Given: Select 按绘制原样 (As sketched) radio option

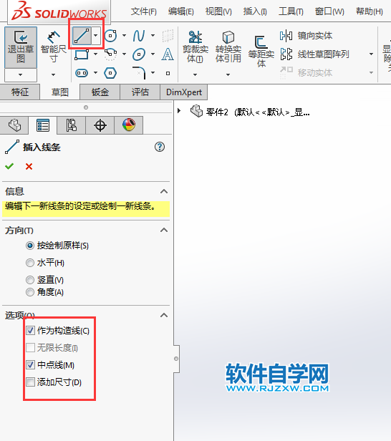Looking at the screenshot, I should (x=30, y=246).
